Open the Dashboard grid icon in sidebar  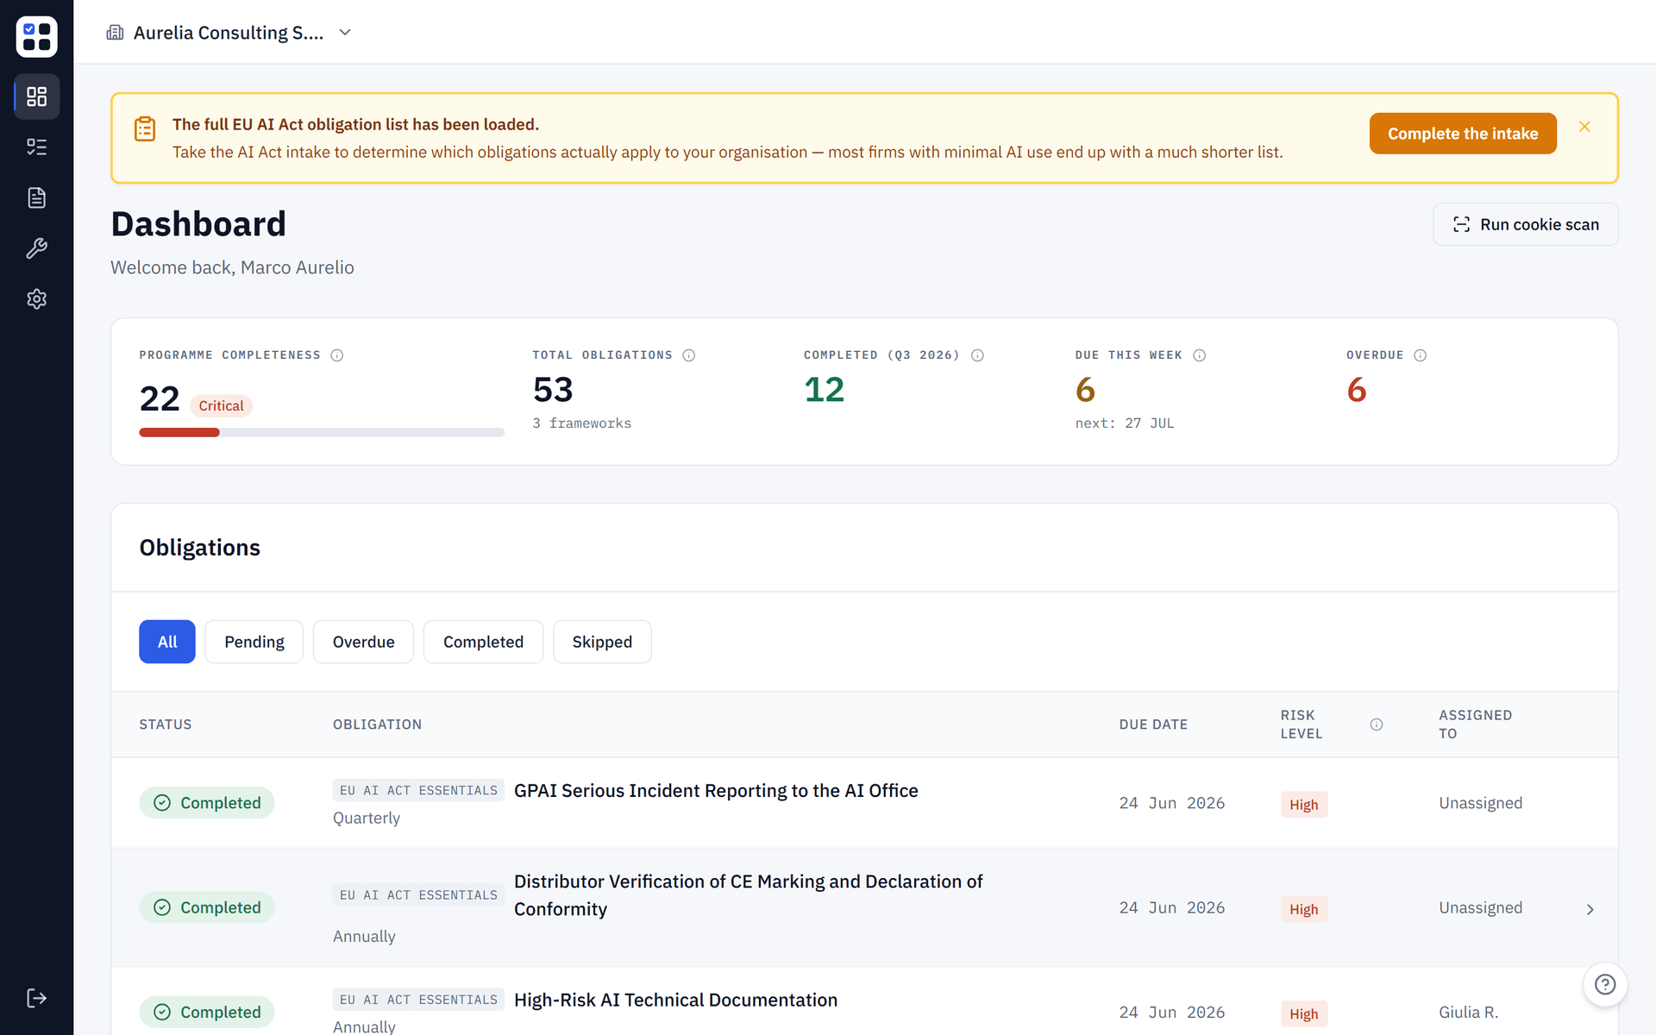(36, 97)
